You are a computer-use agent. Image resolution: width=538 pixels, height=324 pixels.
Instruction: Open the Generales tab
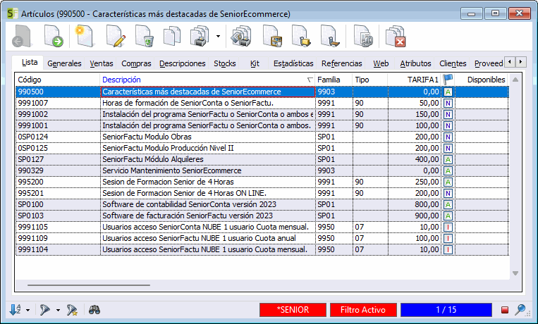[x=64, y=63]
